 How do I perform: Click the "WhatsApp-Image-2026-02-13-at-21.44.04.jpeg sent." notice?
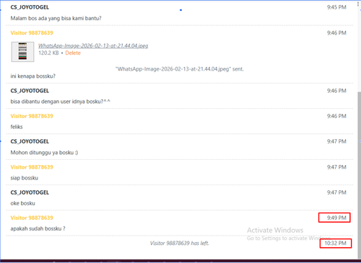point(180,69)
